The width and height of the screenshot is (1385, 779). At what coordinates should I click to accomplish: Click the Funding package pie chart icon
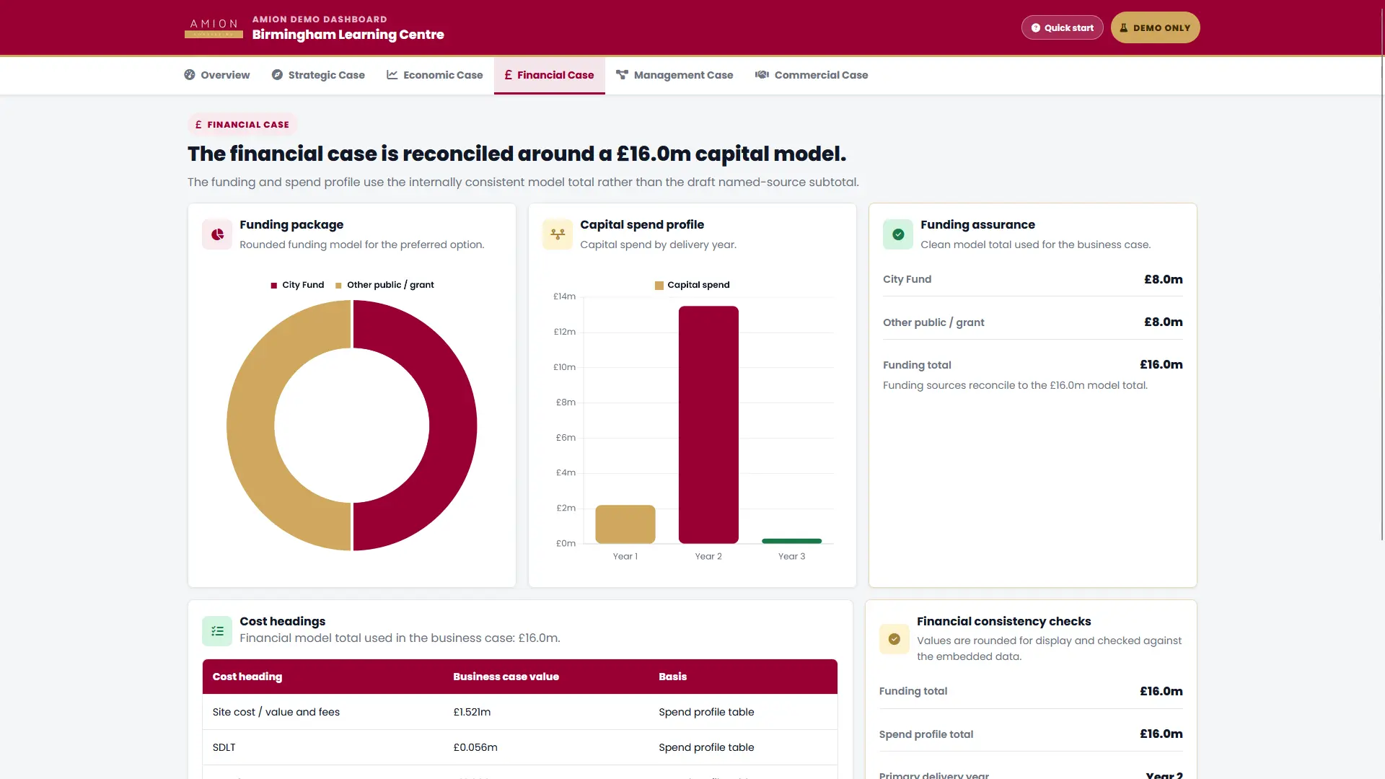click(x=217, y=234)
